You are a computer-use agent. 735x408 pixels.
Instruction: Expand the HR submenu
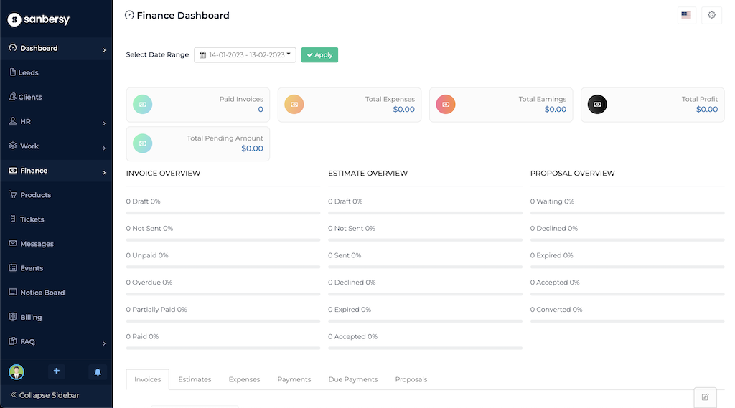pyautogui.click(x=56, y=122)
